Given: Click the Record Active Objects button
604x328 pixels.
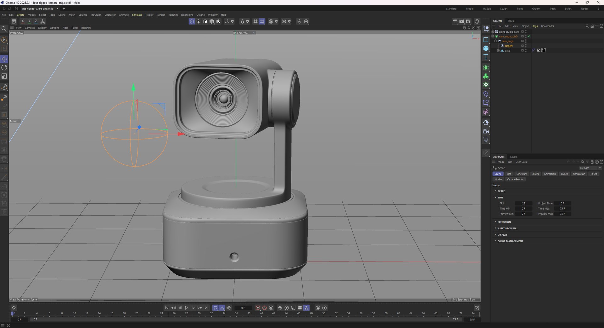Looking at the screenshot, I should pyautogui.click(x=258, y=308).
